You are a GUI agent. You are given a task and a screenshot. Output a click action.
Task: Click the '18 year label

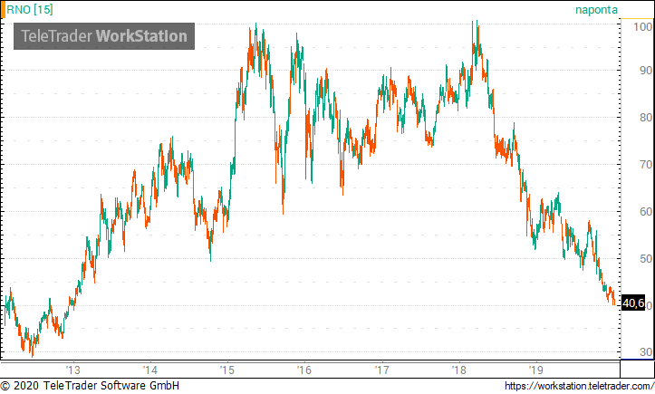point(458,370)
